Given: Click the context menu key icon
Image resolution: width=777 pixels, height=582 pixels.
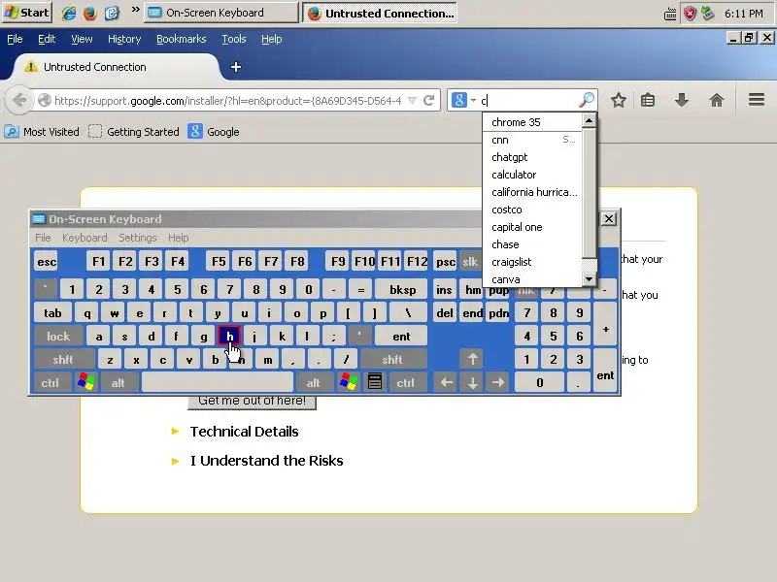Looking at the screenshot, I should click(375, 382).
